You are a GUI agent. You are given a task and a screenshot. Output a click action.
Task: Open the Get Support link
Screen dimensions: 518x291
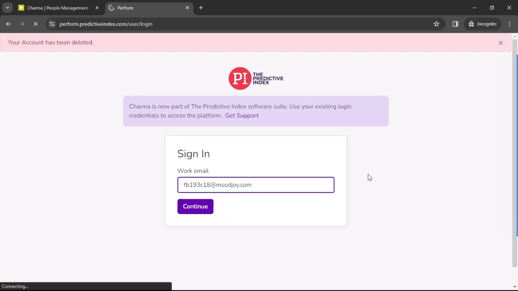tap(242, 116)
